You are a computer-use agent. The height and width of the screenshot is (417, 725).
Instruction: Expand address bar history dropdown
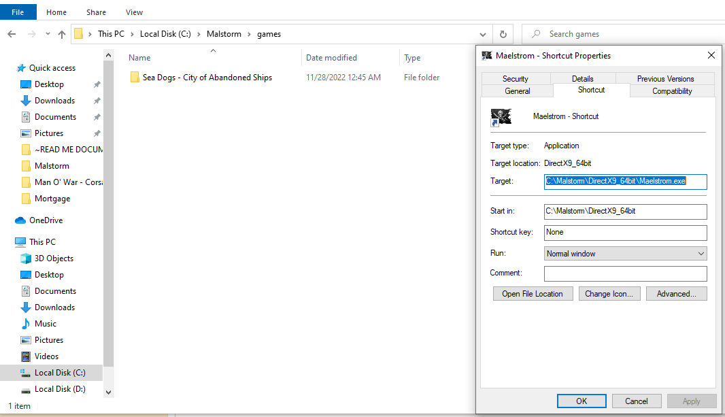483,34
